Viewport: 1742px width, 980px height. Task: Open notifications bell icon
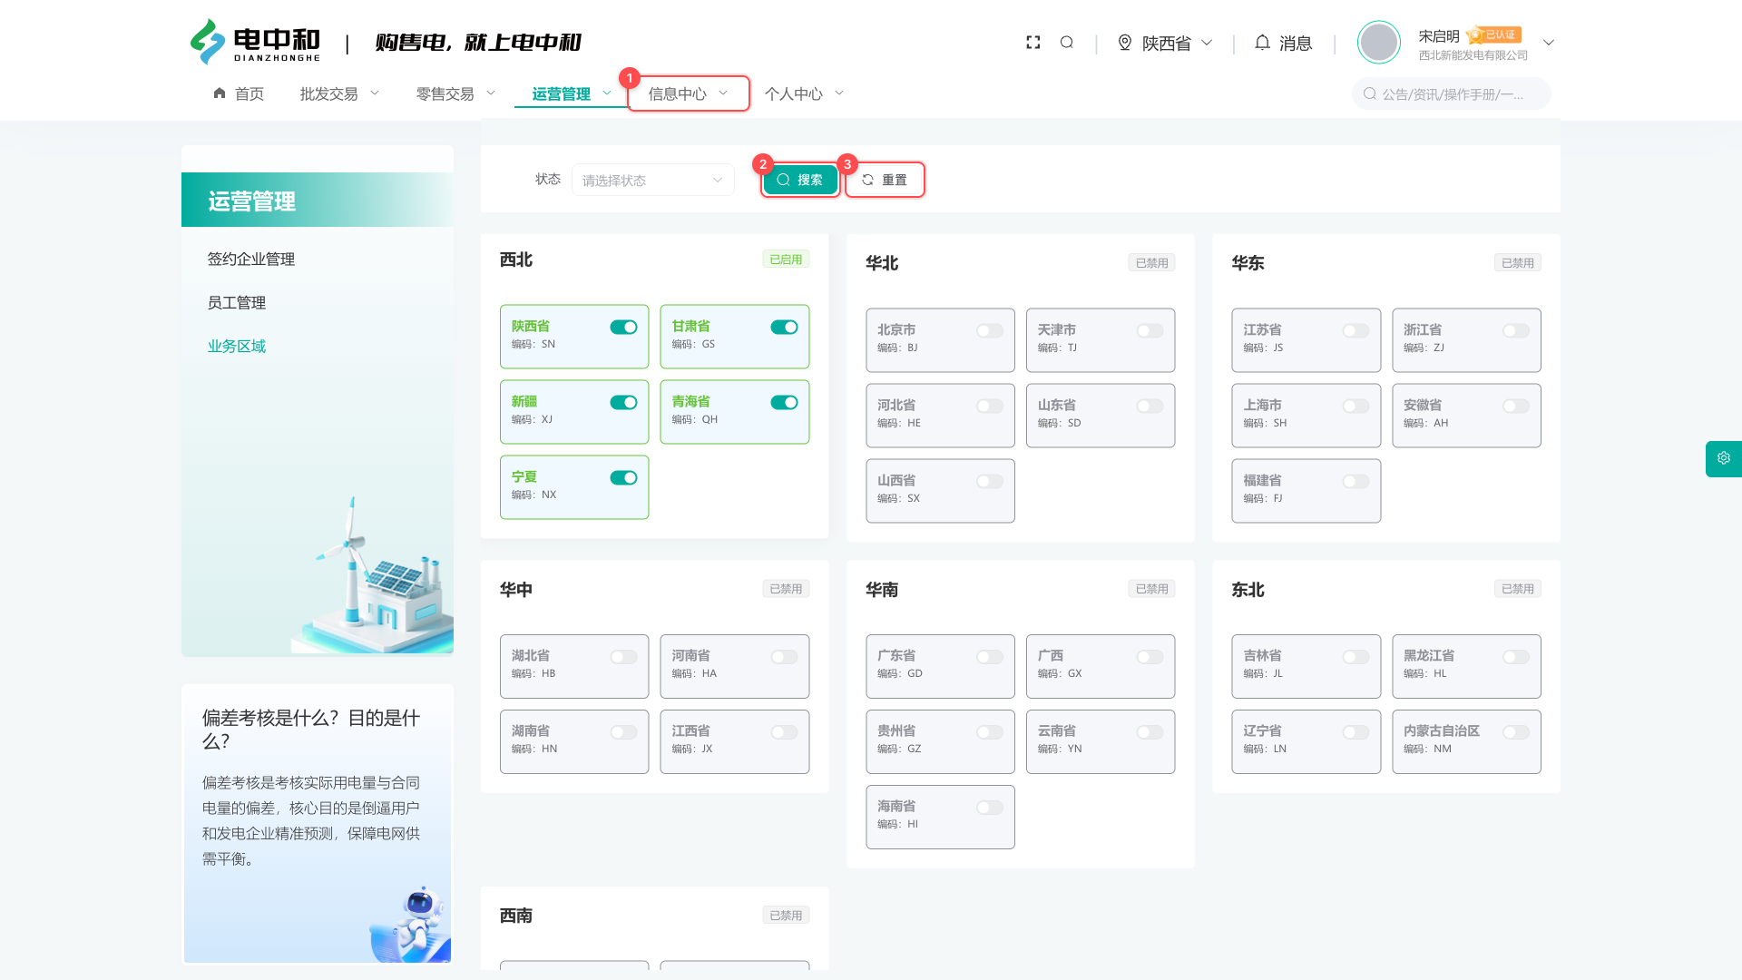(x=1262, y=43)
